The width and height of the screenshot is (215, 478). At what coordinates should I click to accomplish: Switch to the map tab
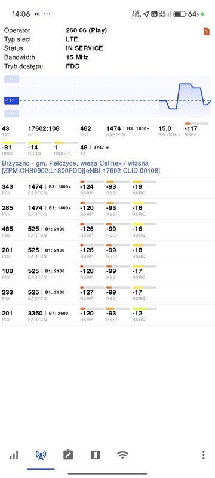[96, 455]
